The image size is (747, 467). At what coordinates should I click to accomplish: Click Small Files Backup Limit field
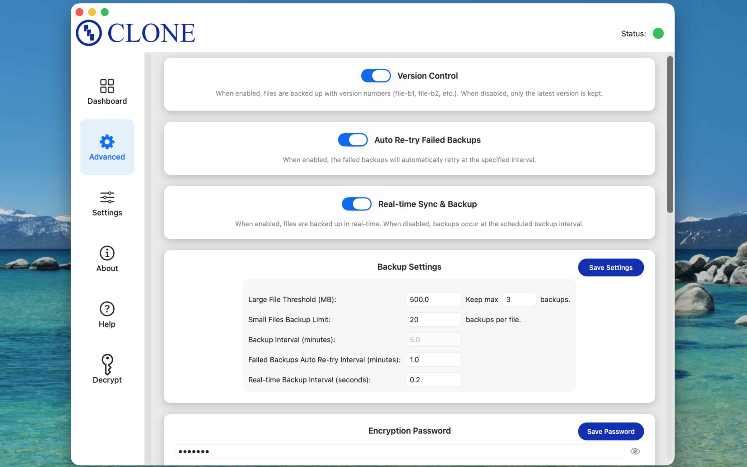pos(433,319)
